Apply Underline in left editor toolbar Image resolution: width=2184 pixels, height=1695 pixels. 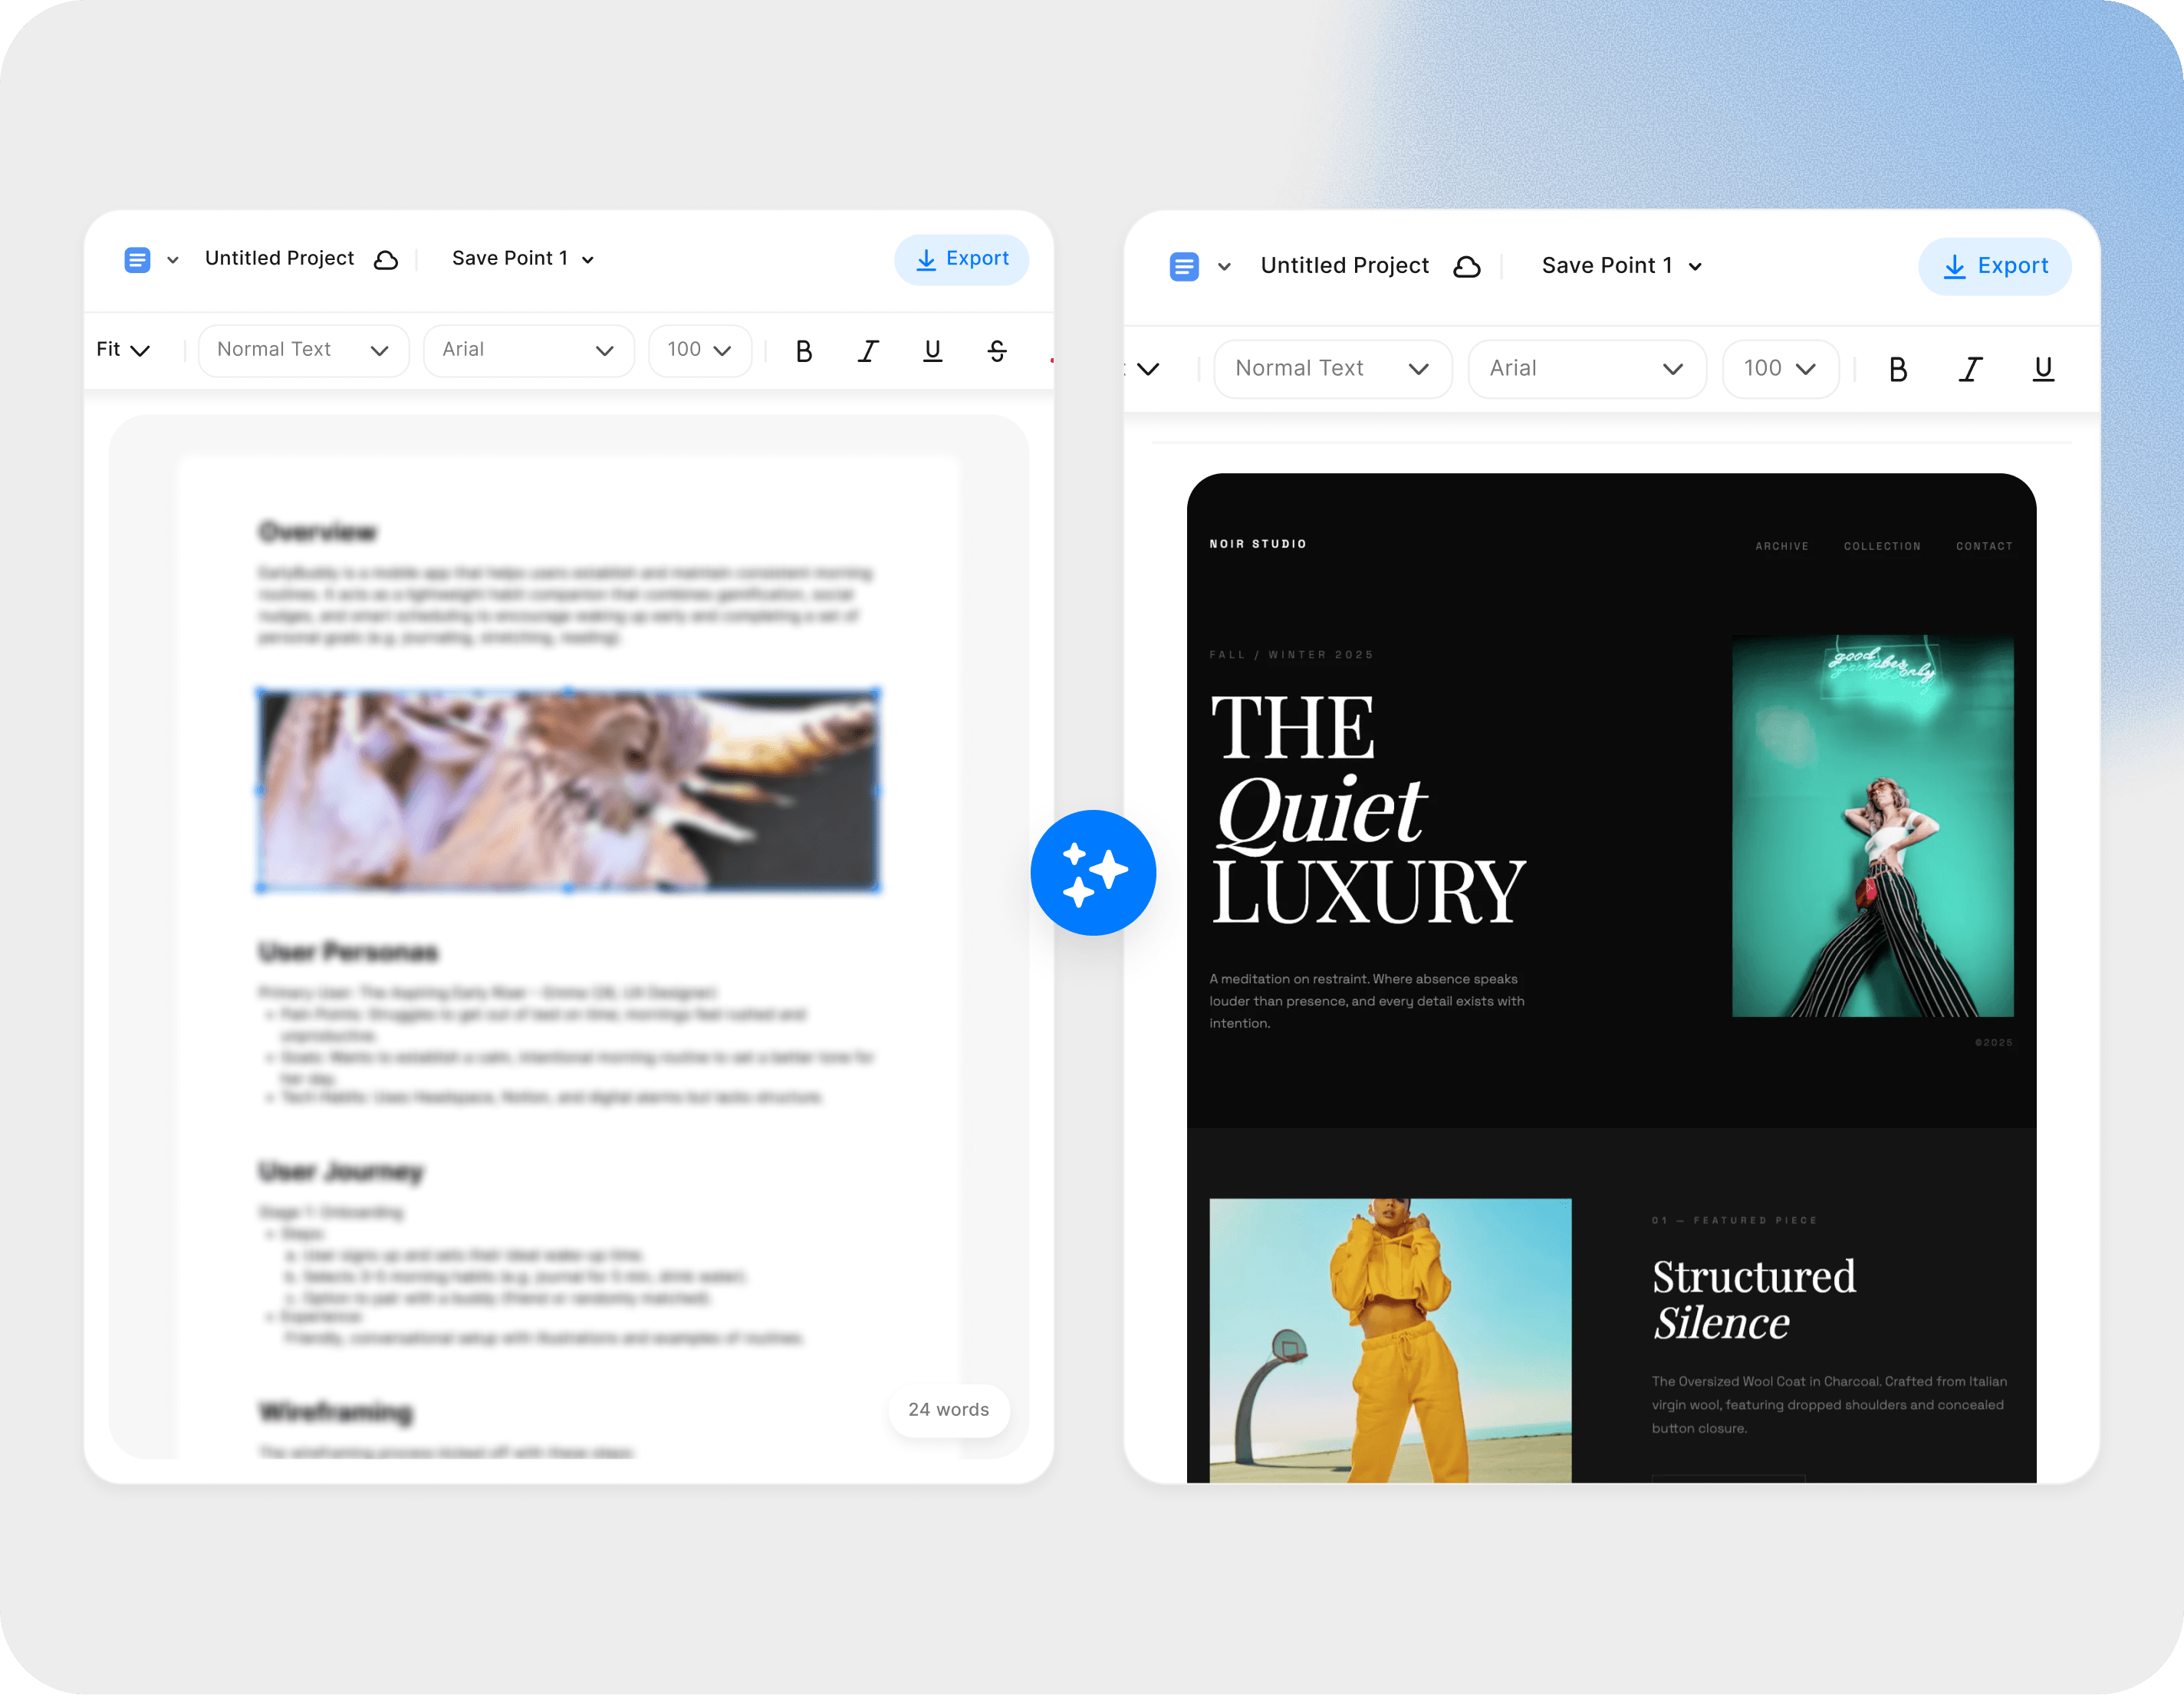click(x=932, y=351)
